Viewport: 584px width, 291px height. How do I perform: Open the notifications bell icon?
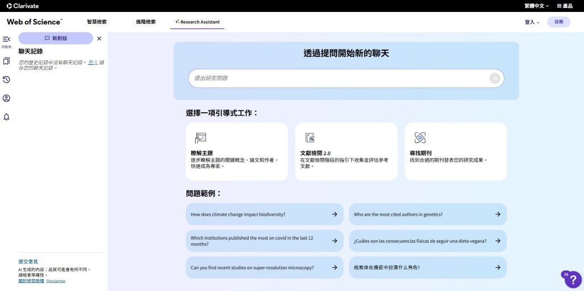[x=6, y=117]
